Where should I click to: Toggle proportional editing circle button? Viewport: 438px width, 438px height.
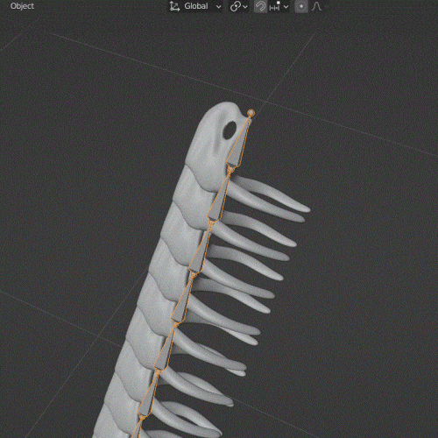click(x=301, y=6)
